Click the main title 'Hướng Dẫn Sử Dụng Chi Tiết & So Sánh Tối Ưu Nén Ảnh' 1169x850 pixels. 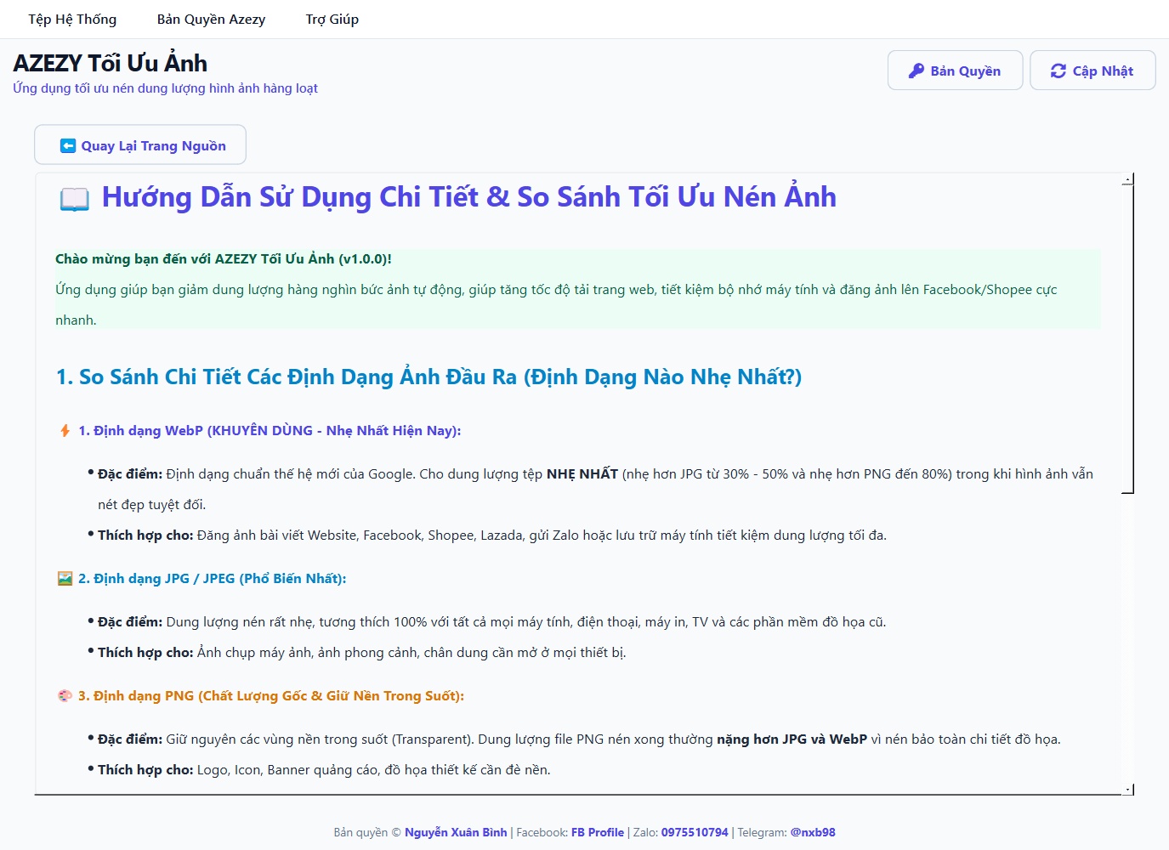tap(469, 197)
